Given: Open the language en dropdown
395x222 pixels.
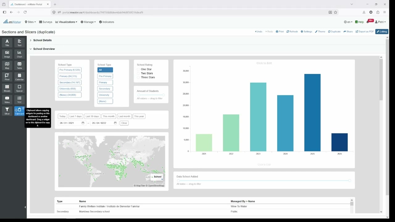Looking at the screenshot, I should (x=348, y=22).
